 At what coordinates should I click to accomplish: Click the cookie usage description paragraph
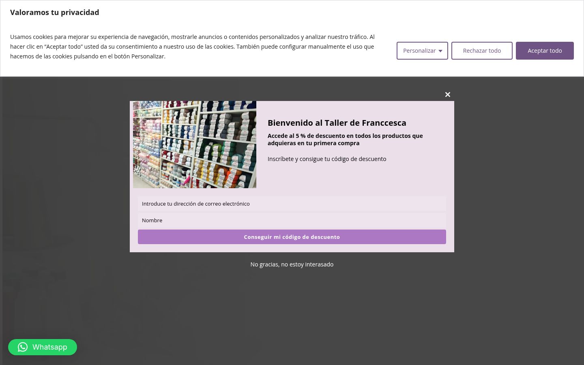coord(192,47)
